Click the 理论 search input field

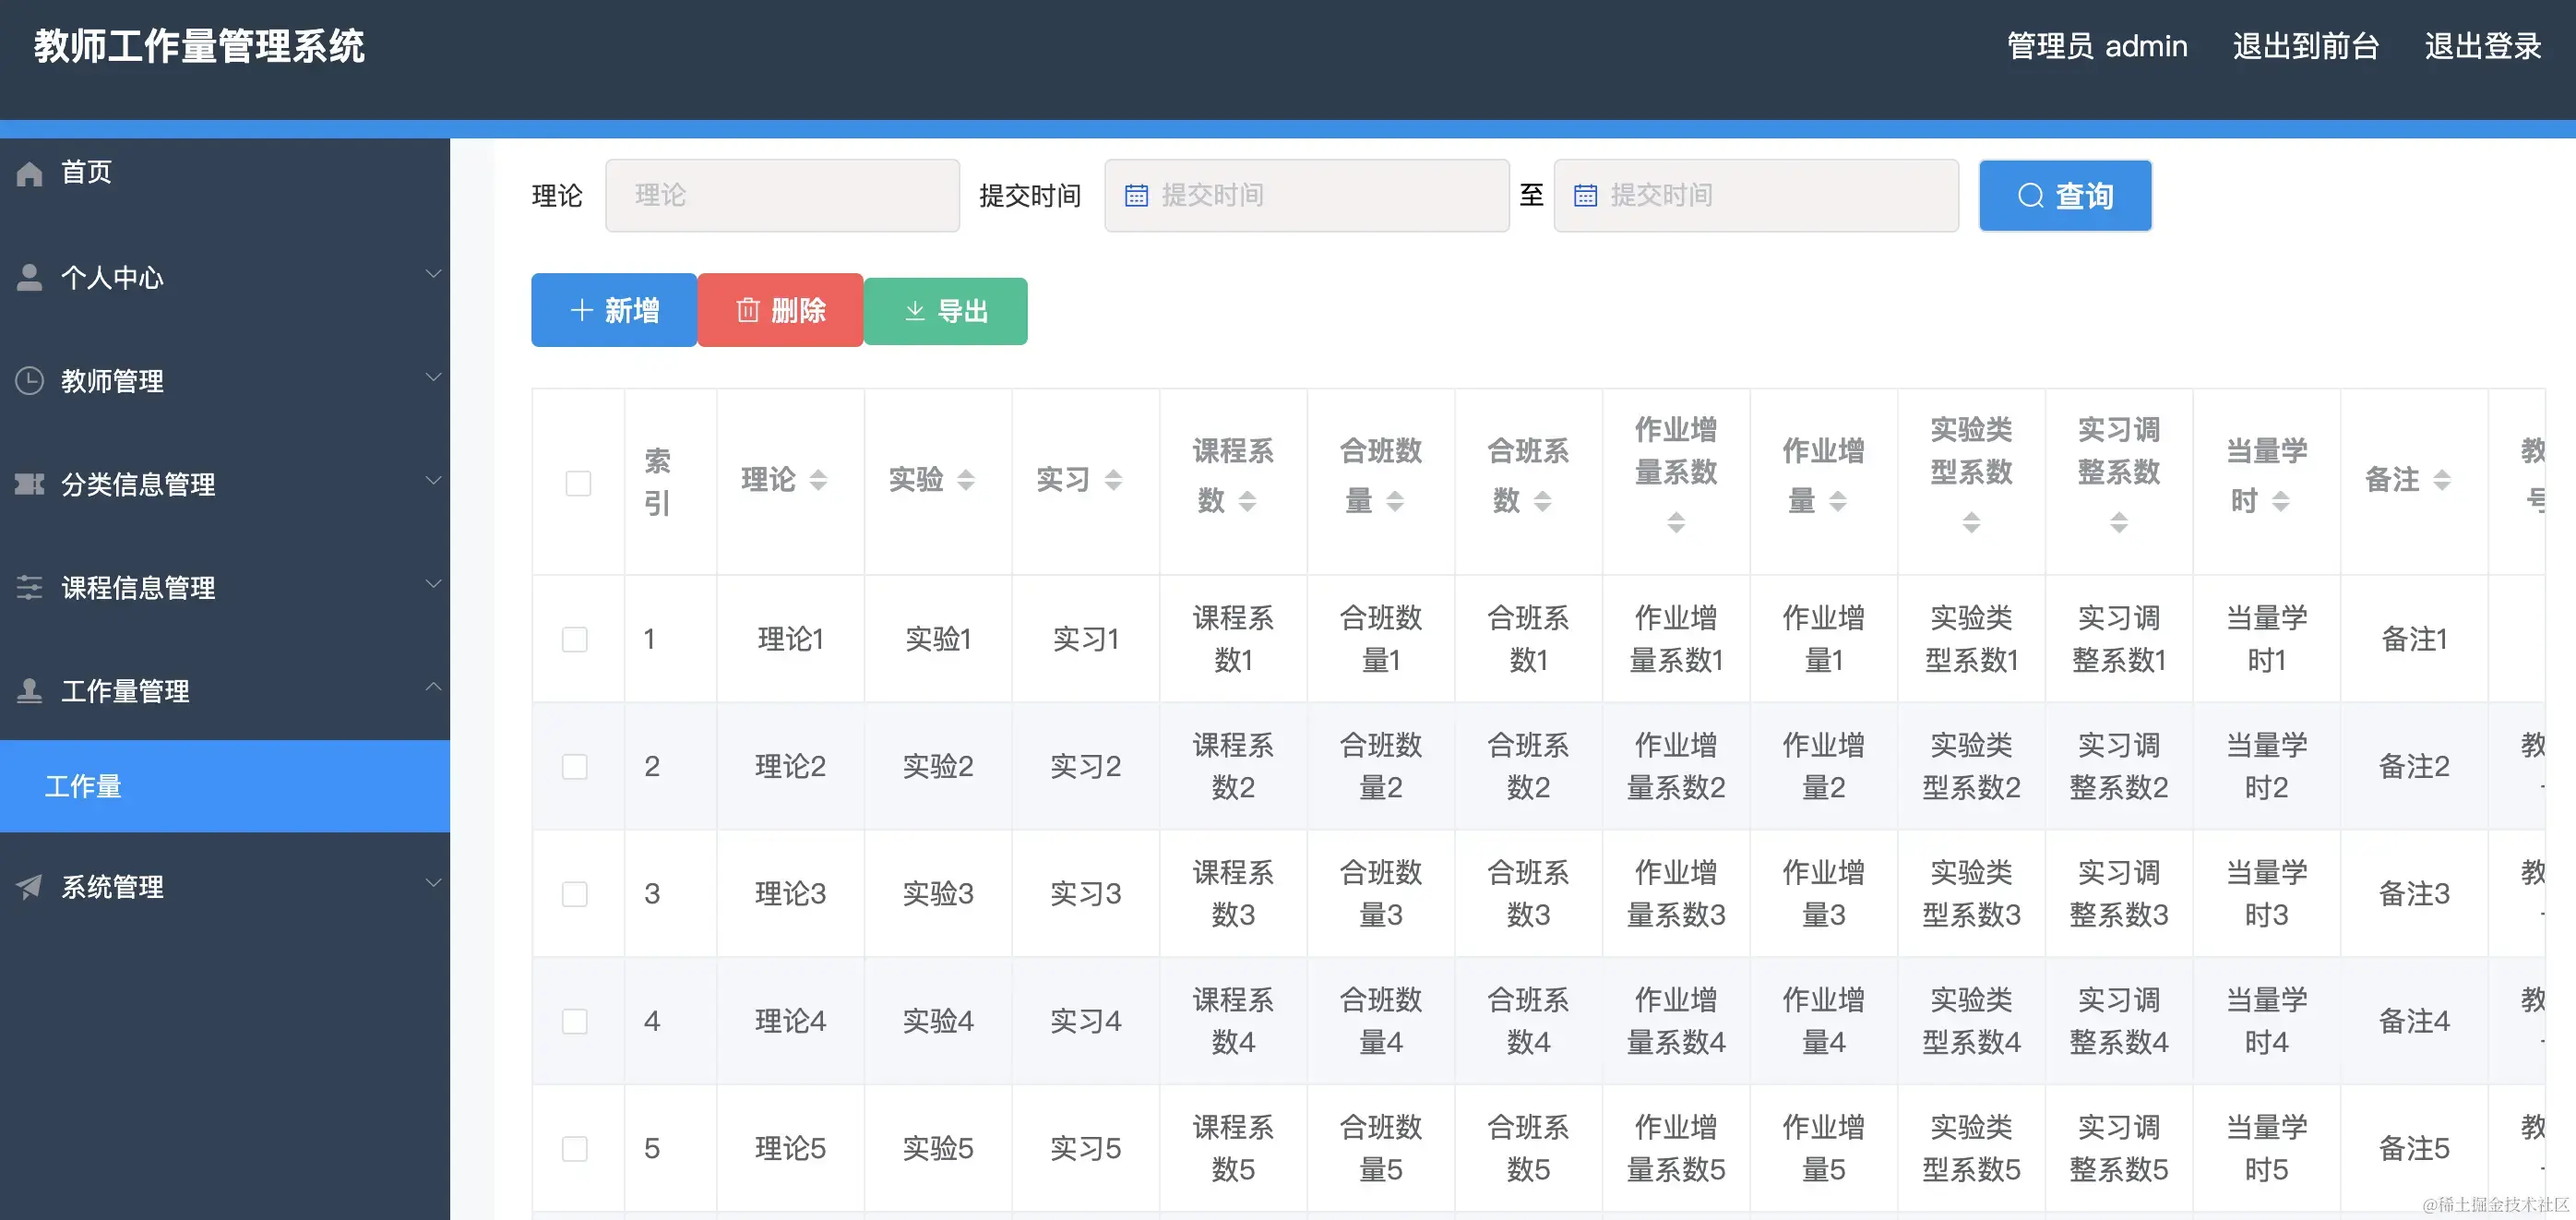(x=782, y=195)
